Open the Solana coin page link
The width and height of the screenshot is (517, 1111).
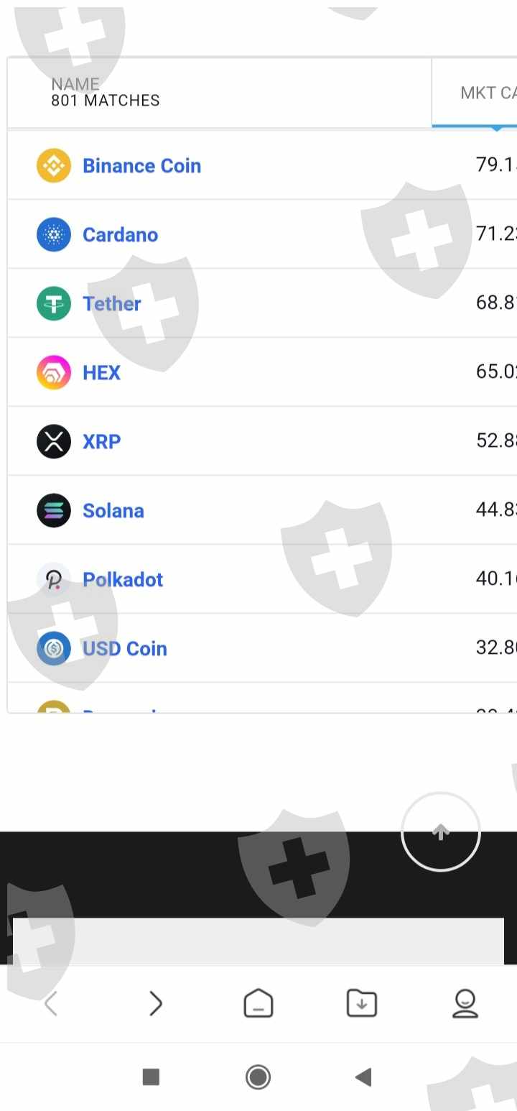(x=113, y=511)
